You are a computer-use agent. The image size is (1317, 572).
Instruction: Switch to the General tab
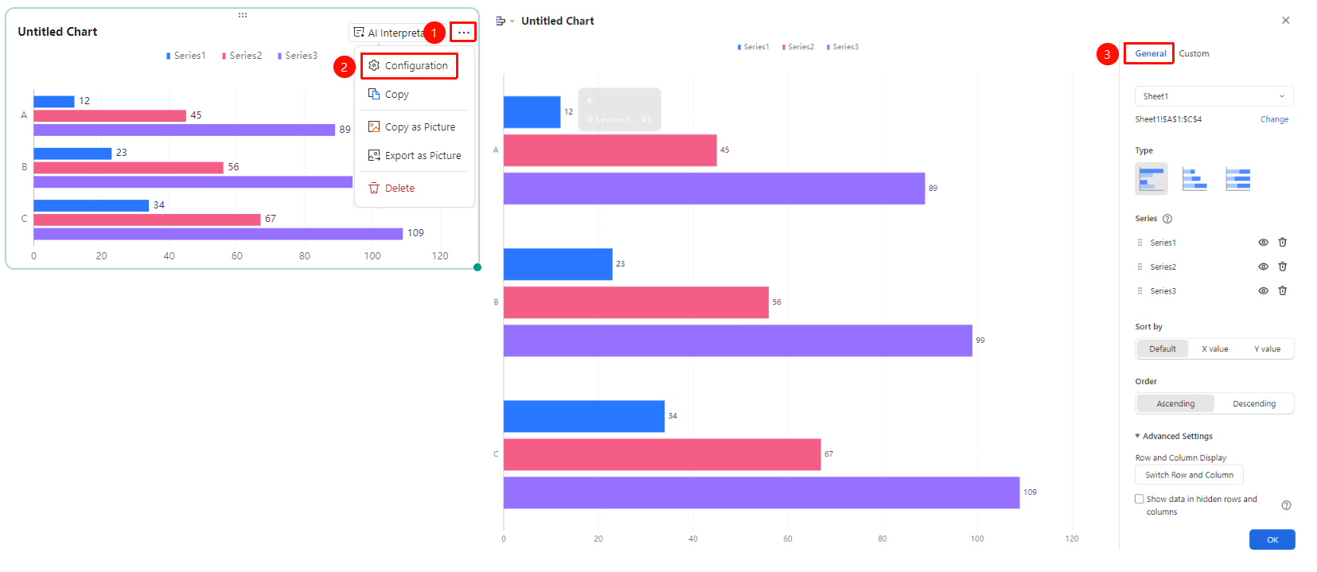click(x=1150, y=53)
